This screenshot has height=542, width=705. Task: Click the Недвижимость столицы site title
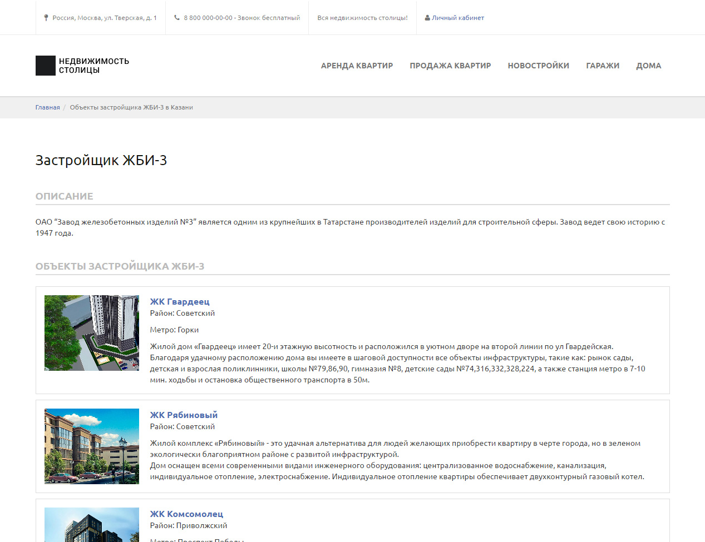(94, 66)
